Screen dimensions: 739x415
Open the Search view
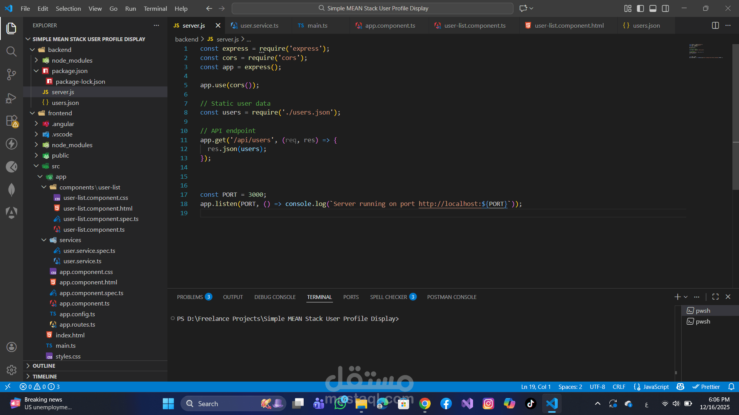[11, 51]
